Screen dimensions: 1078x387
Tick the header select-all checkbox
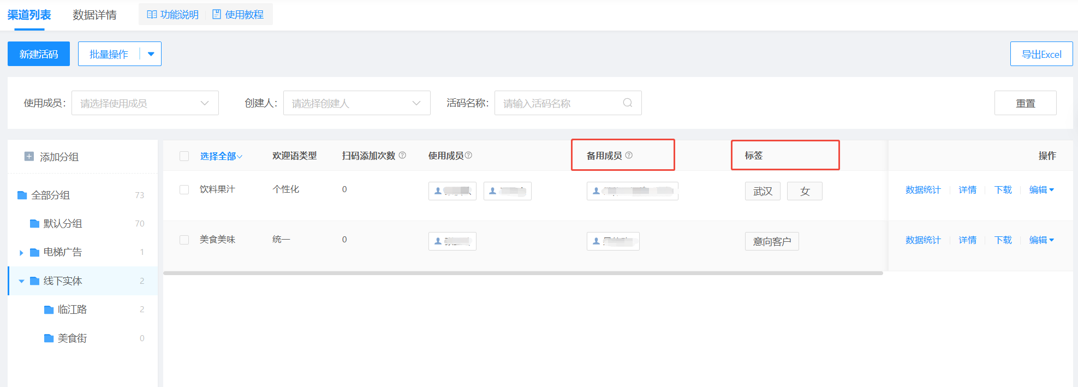(x=184, y=156)
